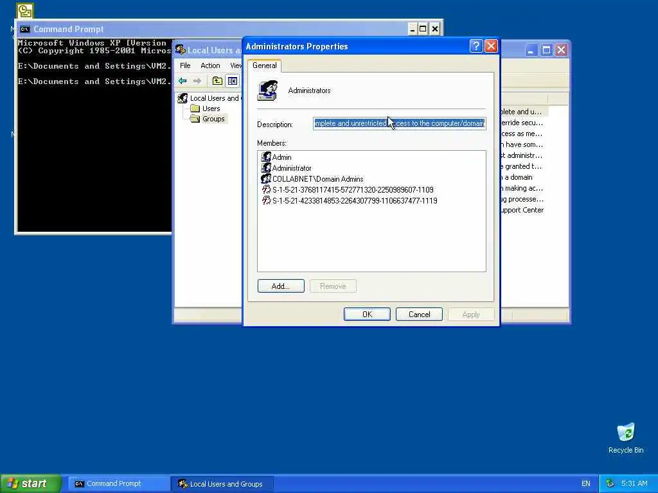Click the Description text field
Viewport: 658px width, 493px height.
(x=400, y=123)
